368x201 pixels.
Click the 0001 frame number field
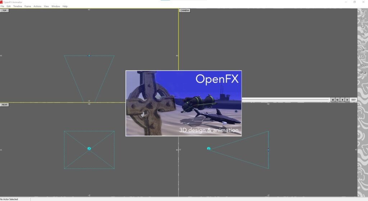pos(354,100)
